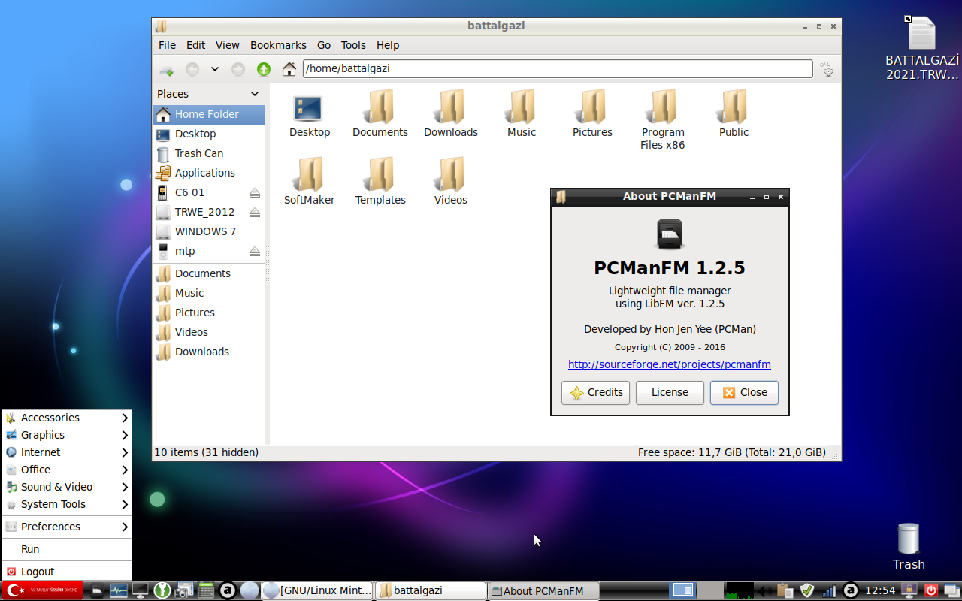Eject the mtp device
962x601 pixels.
pyautogui.click(x=255, y=251)
